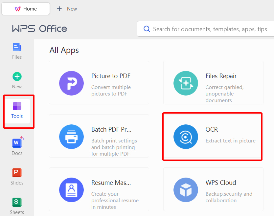Launch the OCR app icon
Viewport: 274px width, 216px height.
(x=186, y=137)
